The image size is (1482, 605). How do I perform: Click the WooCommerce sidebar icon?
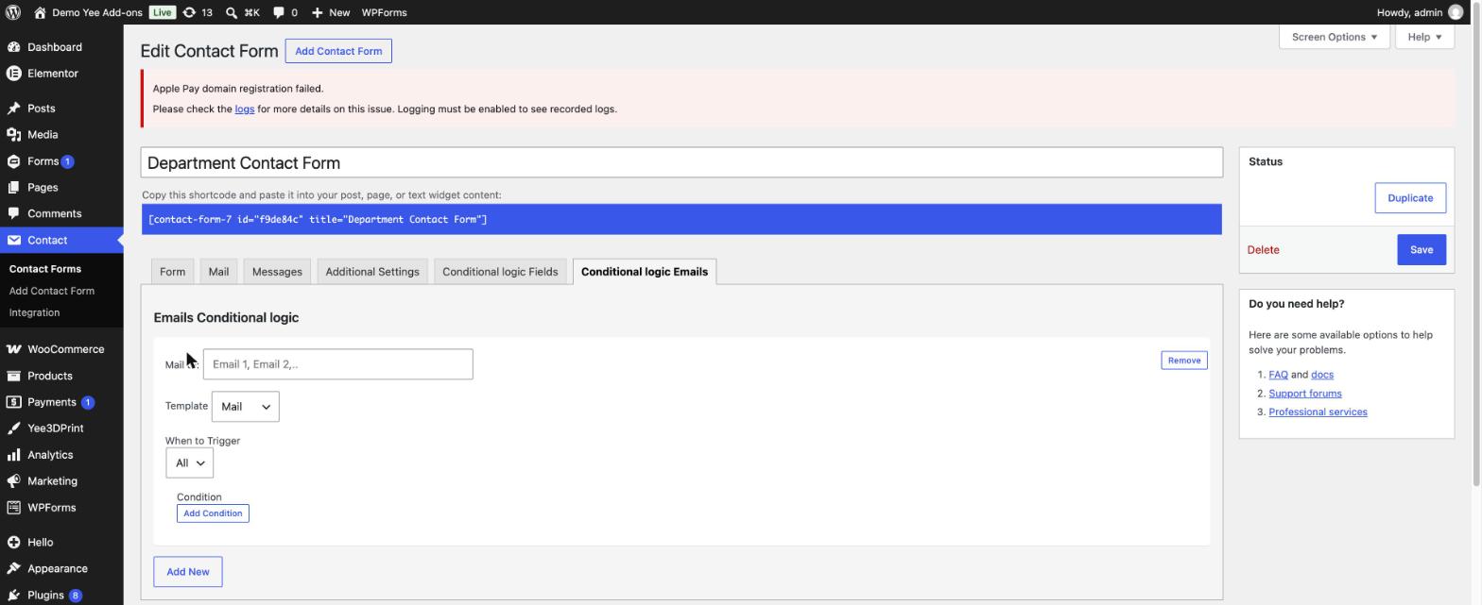click(x=13, y=349)
